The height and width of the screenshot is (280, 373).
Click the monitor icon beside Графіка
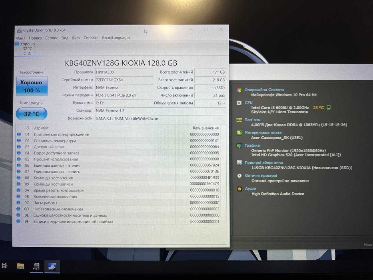pos(239,146)
